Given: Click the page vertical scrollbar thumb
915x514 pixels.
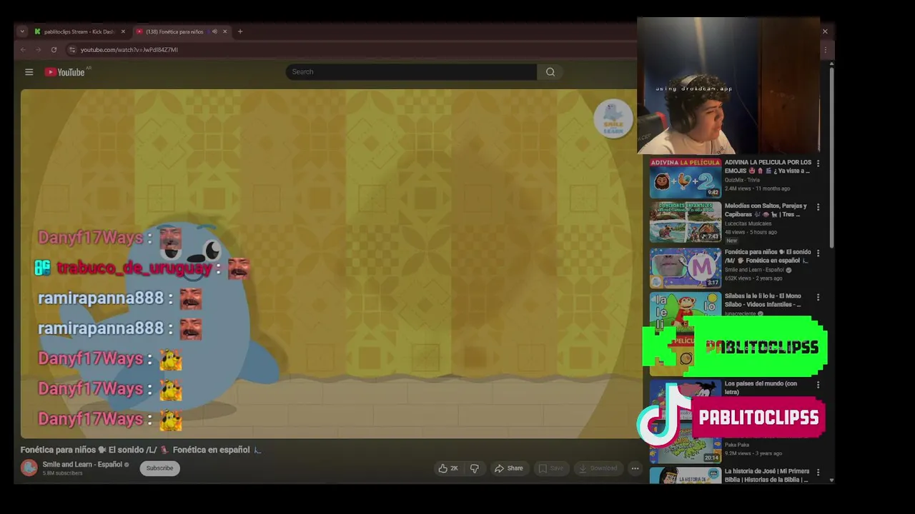Looking at the screenshot, I should pyautogui.click(x=831, y=158).
